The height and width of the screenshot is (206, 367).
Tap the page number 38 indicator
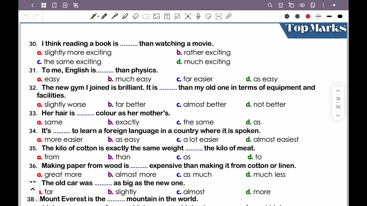338,99
